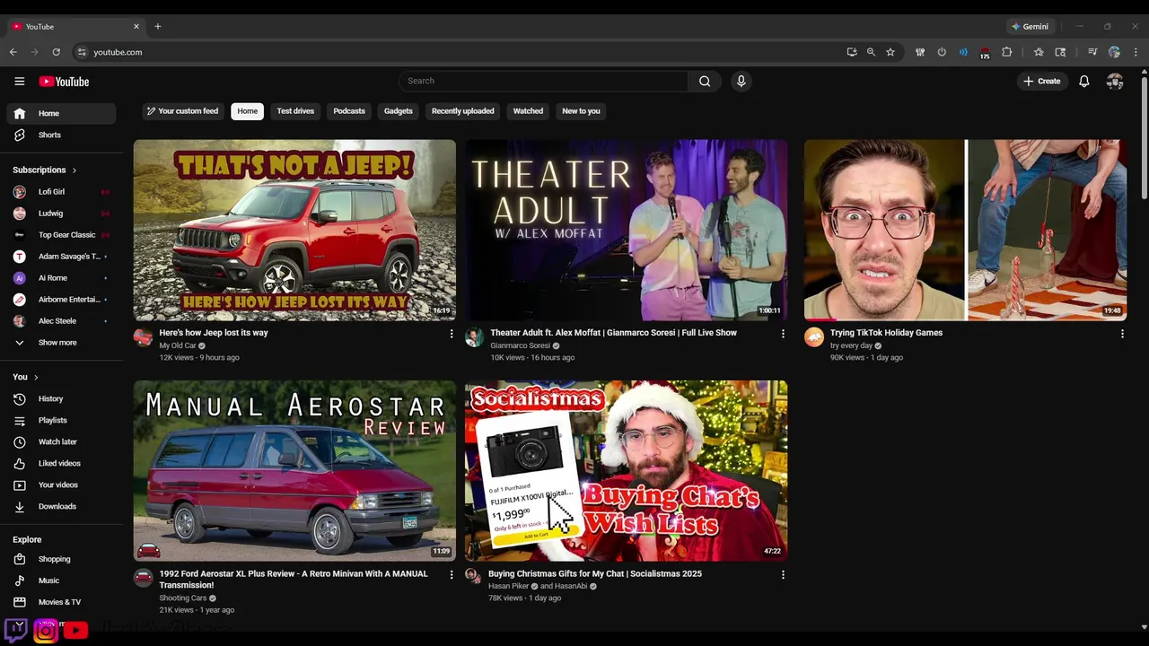The height and width of the screenshot is (646, 1149).
Task: Open Lofi Girl subscription channel
Action: click(x=61, y=192)
